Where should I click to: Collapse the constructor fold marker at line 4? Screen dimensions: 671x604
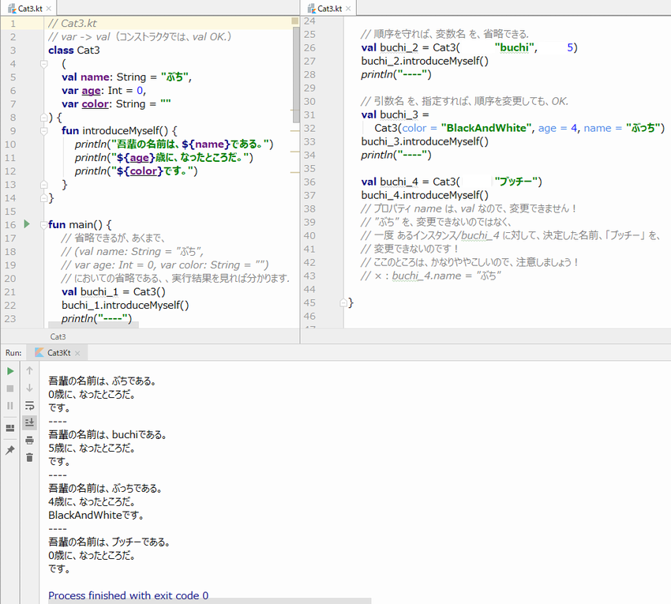click(x=43, y=64)
